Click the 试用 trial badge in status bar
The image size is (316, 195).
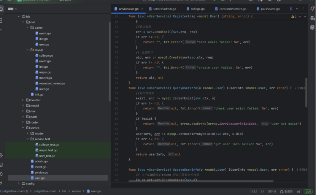pos(308,191)
